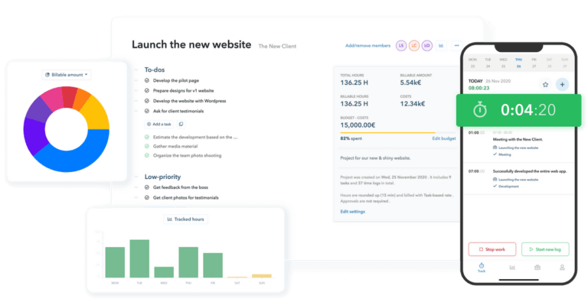Screen dimensions: 588x302
Task: Open Meeting with the New Client log entry
Action: pyautogui.click(x=518, y=144)
